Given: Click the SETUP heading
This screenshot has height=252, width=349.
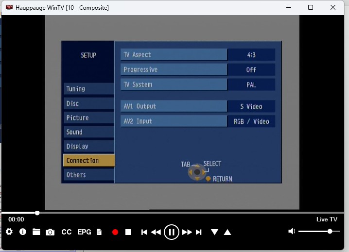Looking at the screenshot, I should pyautogui.click(x=88, y=55).
